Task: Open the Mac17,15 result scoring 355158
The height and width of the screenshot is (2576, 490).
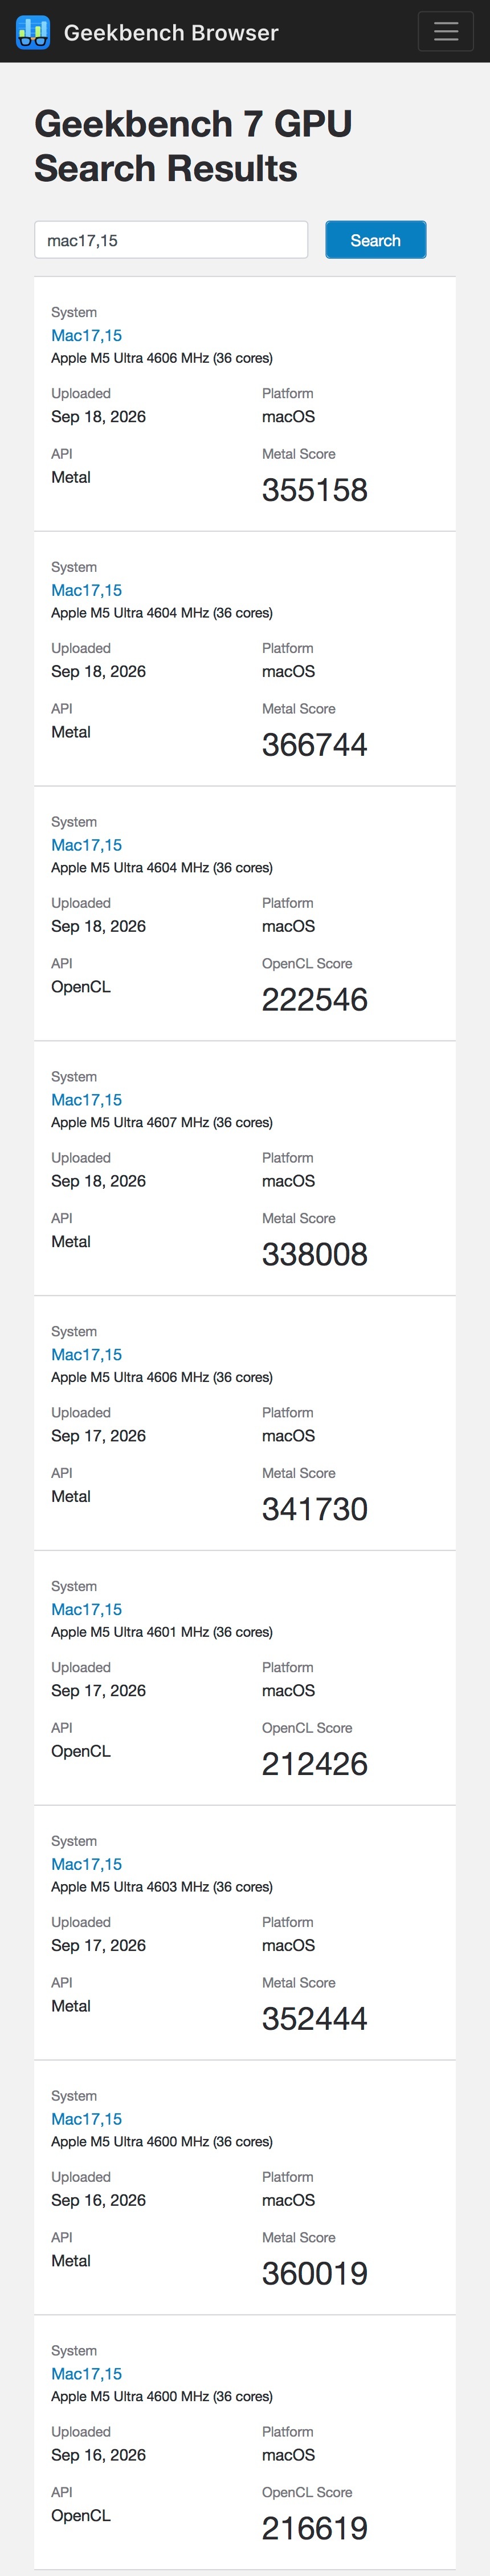Action: tap(87, 336)
